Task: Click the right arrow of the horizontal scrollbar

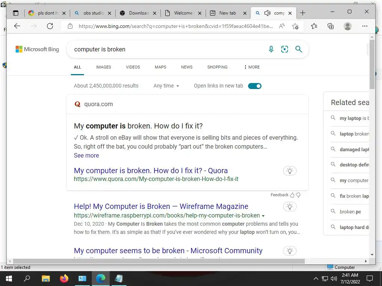Action: (x=366, y=261)
